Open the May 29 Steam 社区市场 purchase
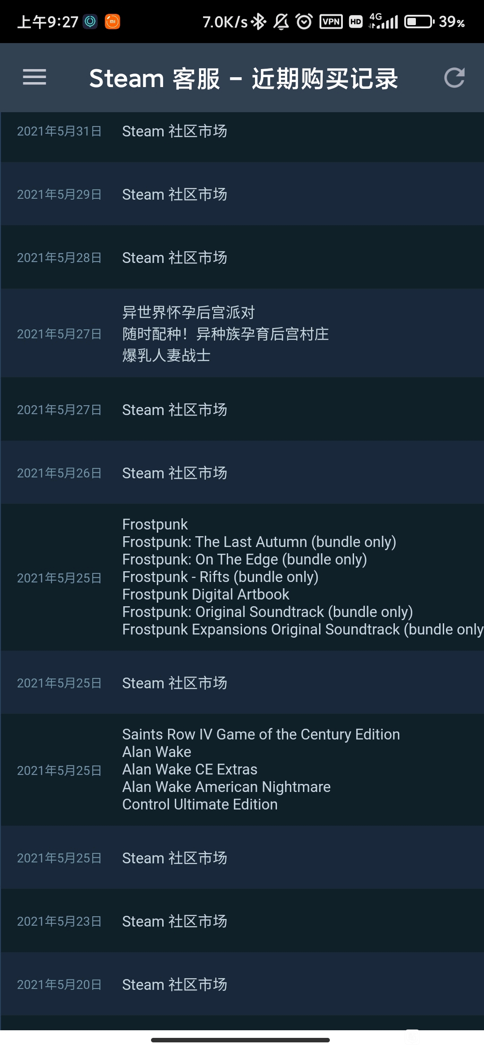Viewport: 484px width, 1050px height. coord(242,194)
